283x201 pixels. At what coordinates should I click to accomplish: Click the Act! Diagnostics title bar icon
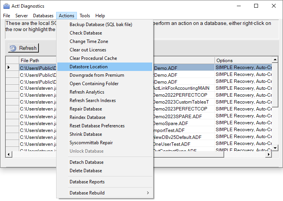7,6
